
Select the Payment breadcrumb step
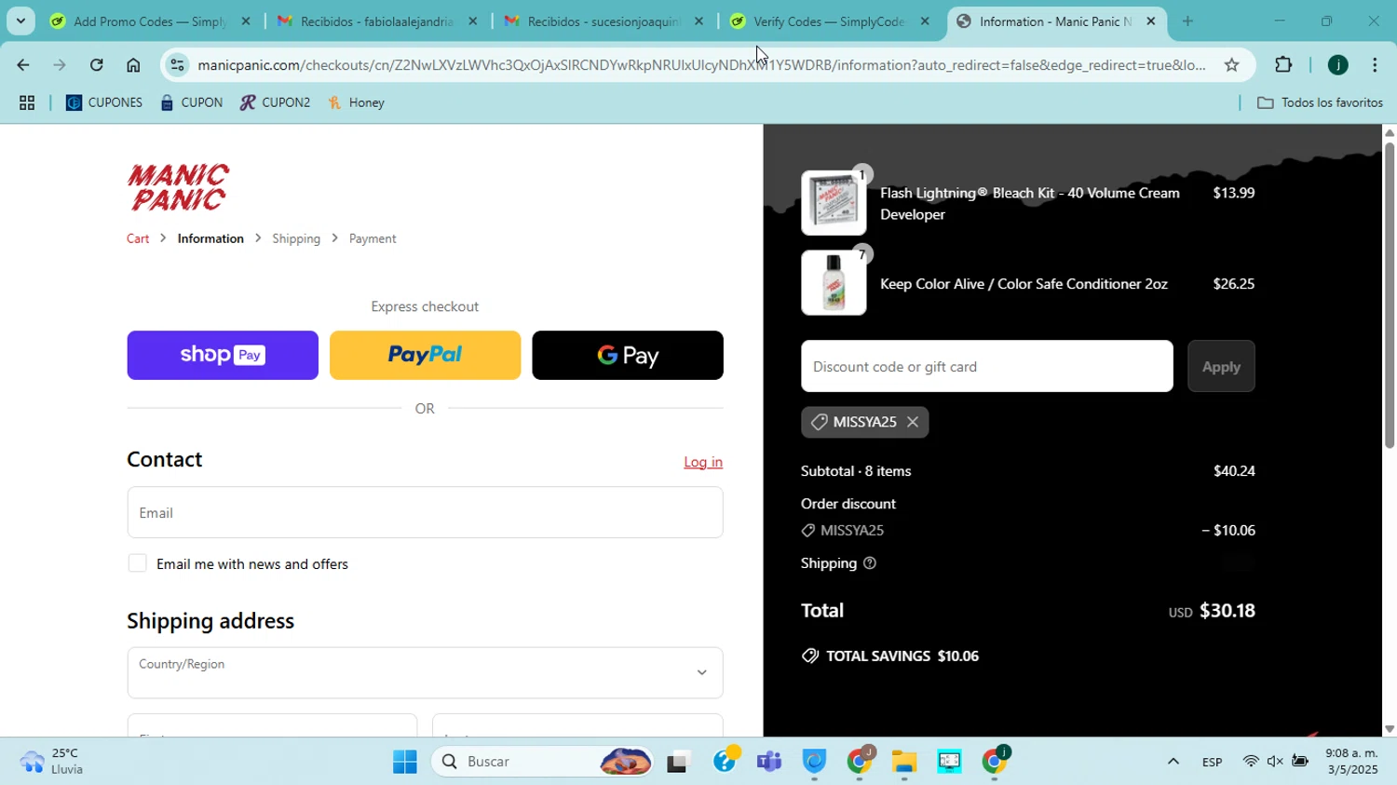373,238
